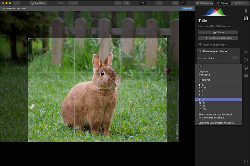Switch to the Bibliothèque tab
This screenshot has width=250, height=166.
[x=205, y=3]
